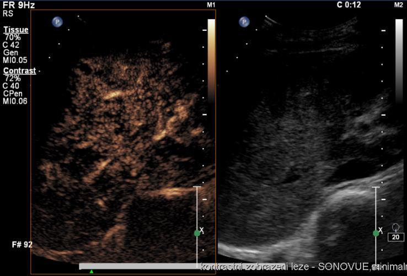The image size is (407, 276).
Task: Click the green focus marker on grayscale image
Action: pos(376,233)
